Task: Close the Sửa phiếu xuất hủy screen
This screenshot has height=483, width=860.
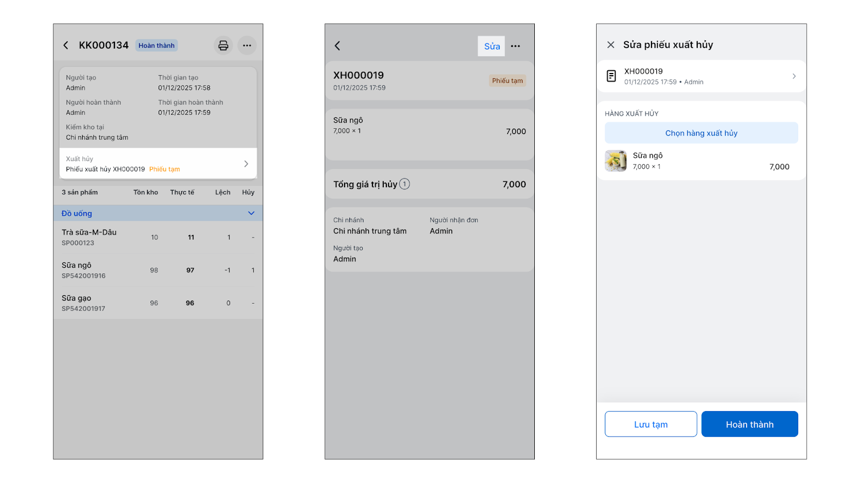Action: click(611, 45)
